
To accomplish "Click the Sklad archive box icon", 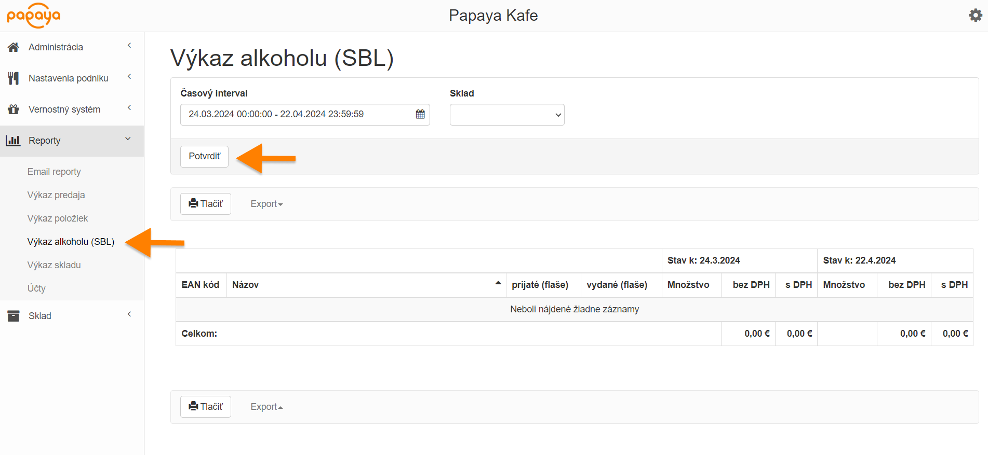I will pos(14,316).
